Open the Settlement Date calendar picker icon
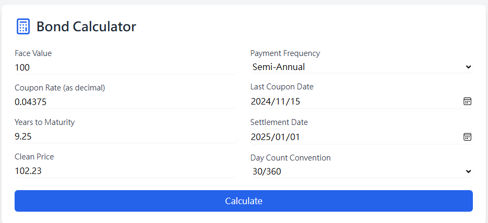 click(x=467, y=137)
